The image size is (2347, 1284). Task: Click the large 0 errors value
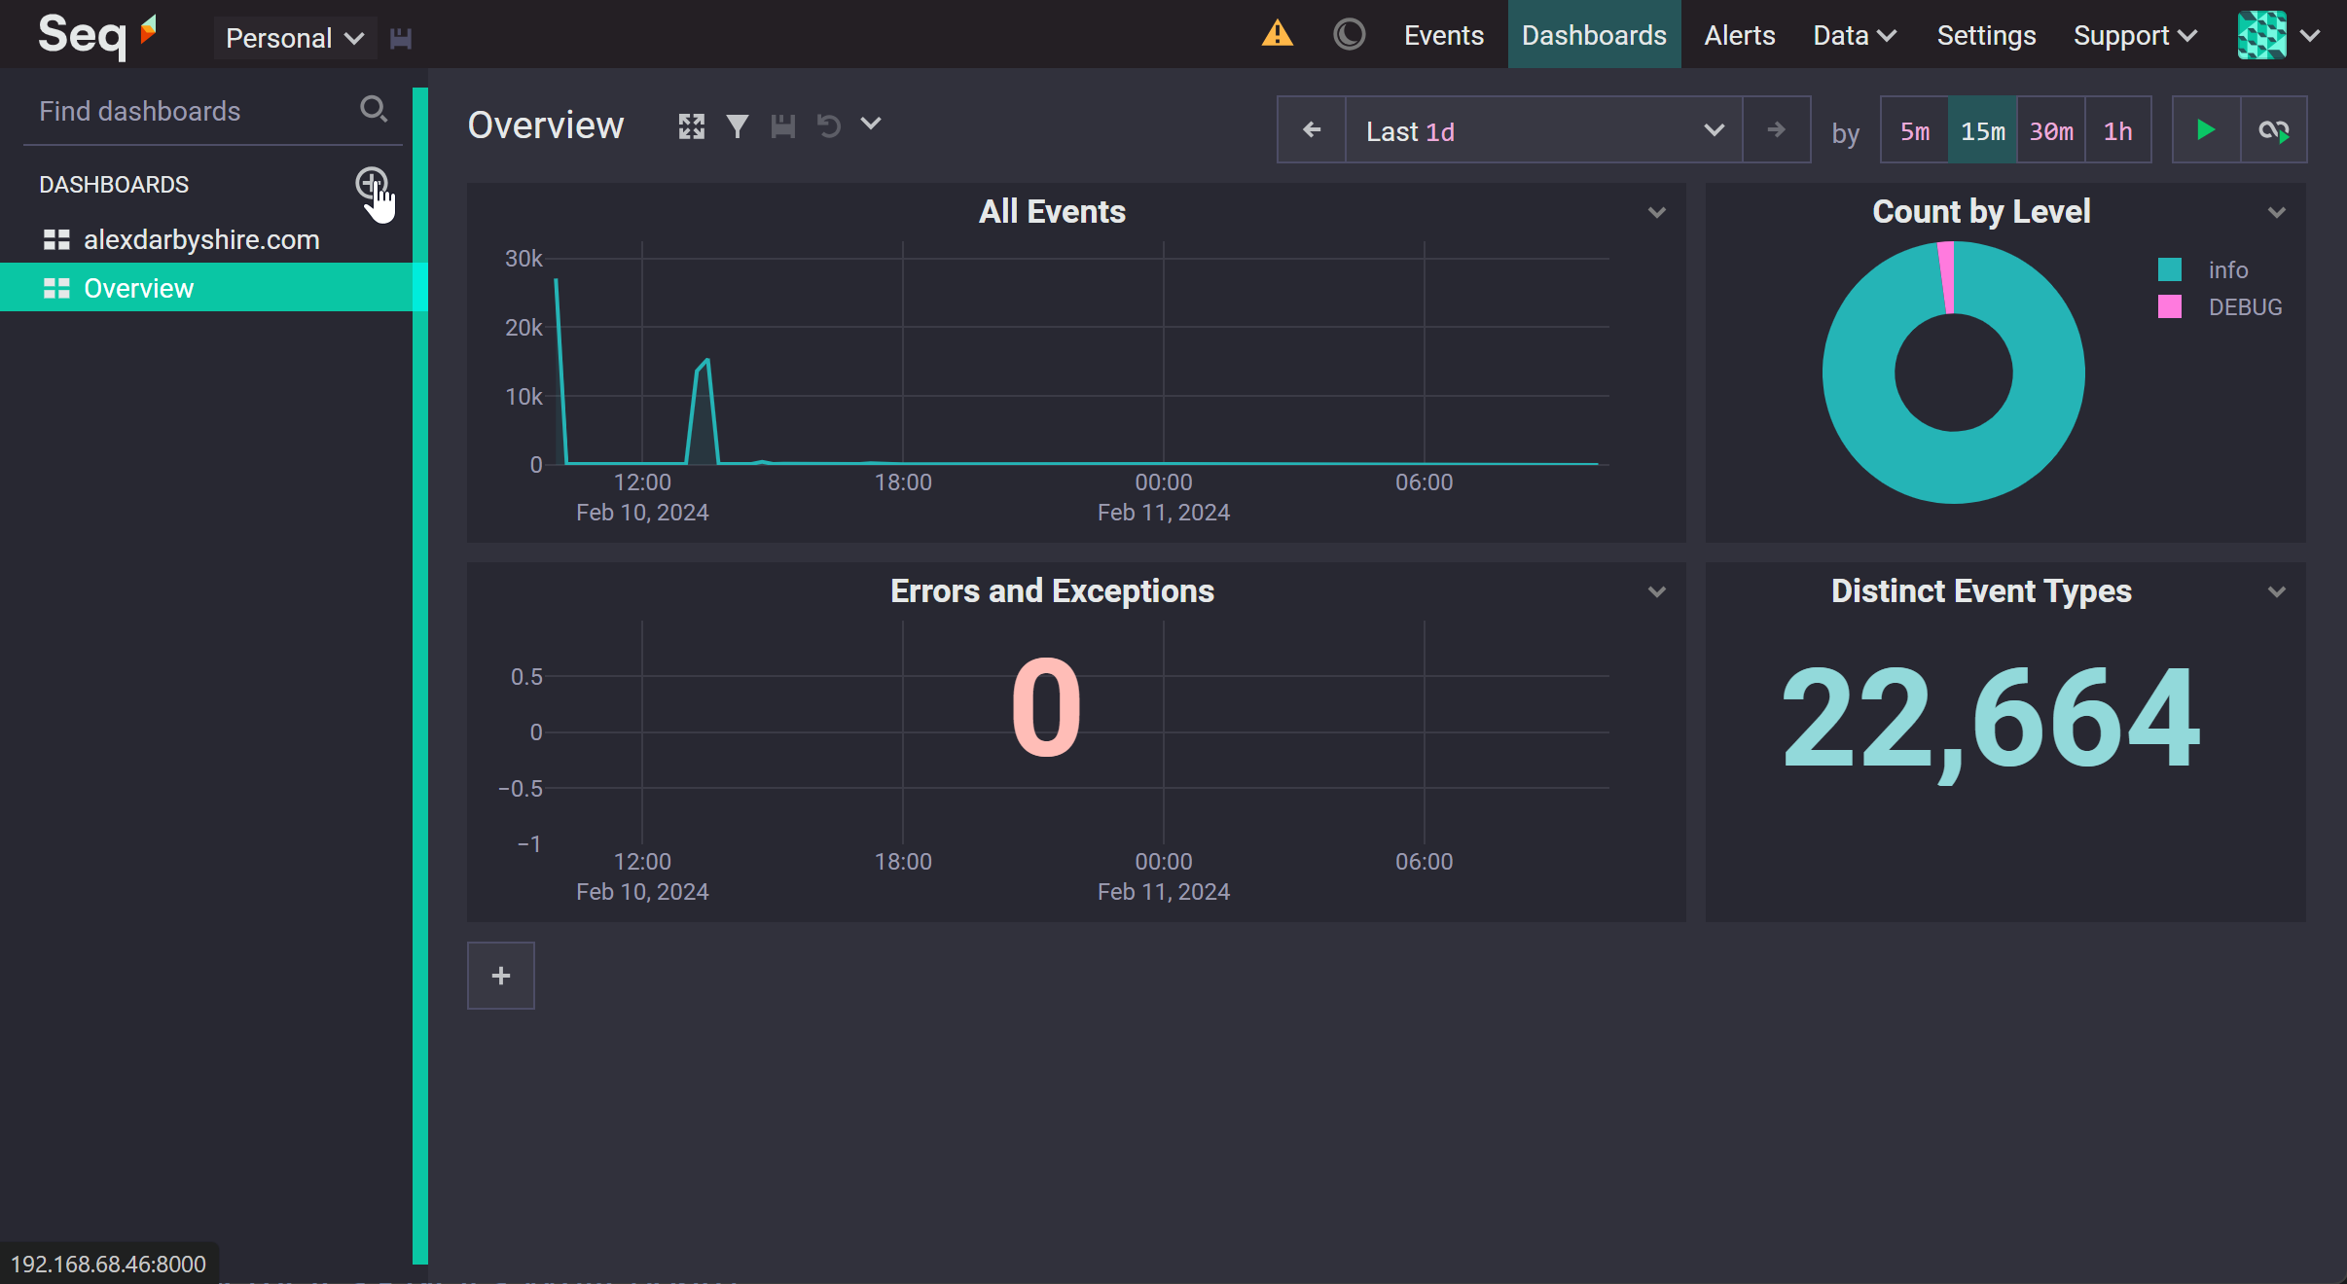click(1046, 707)
